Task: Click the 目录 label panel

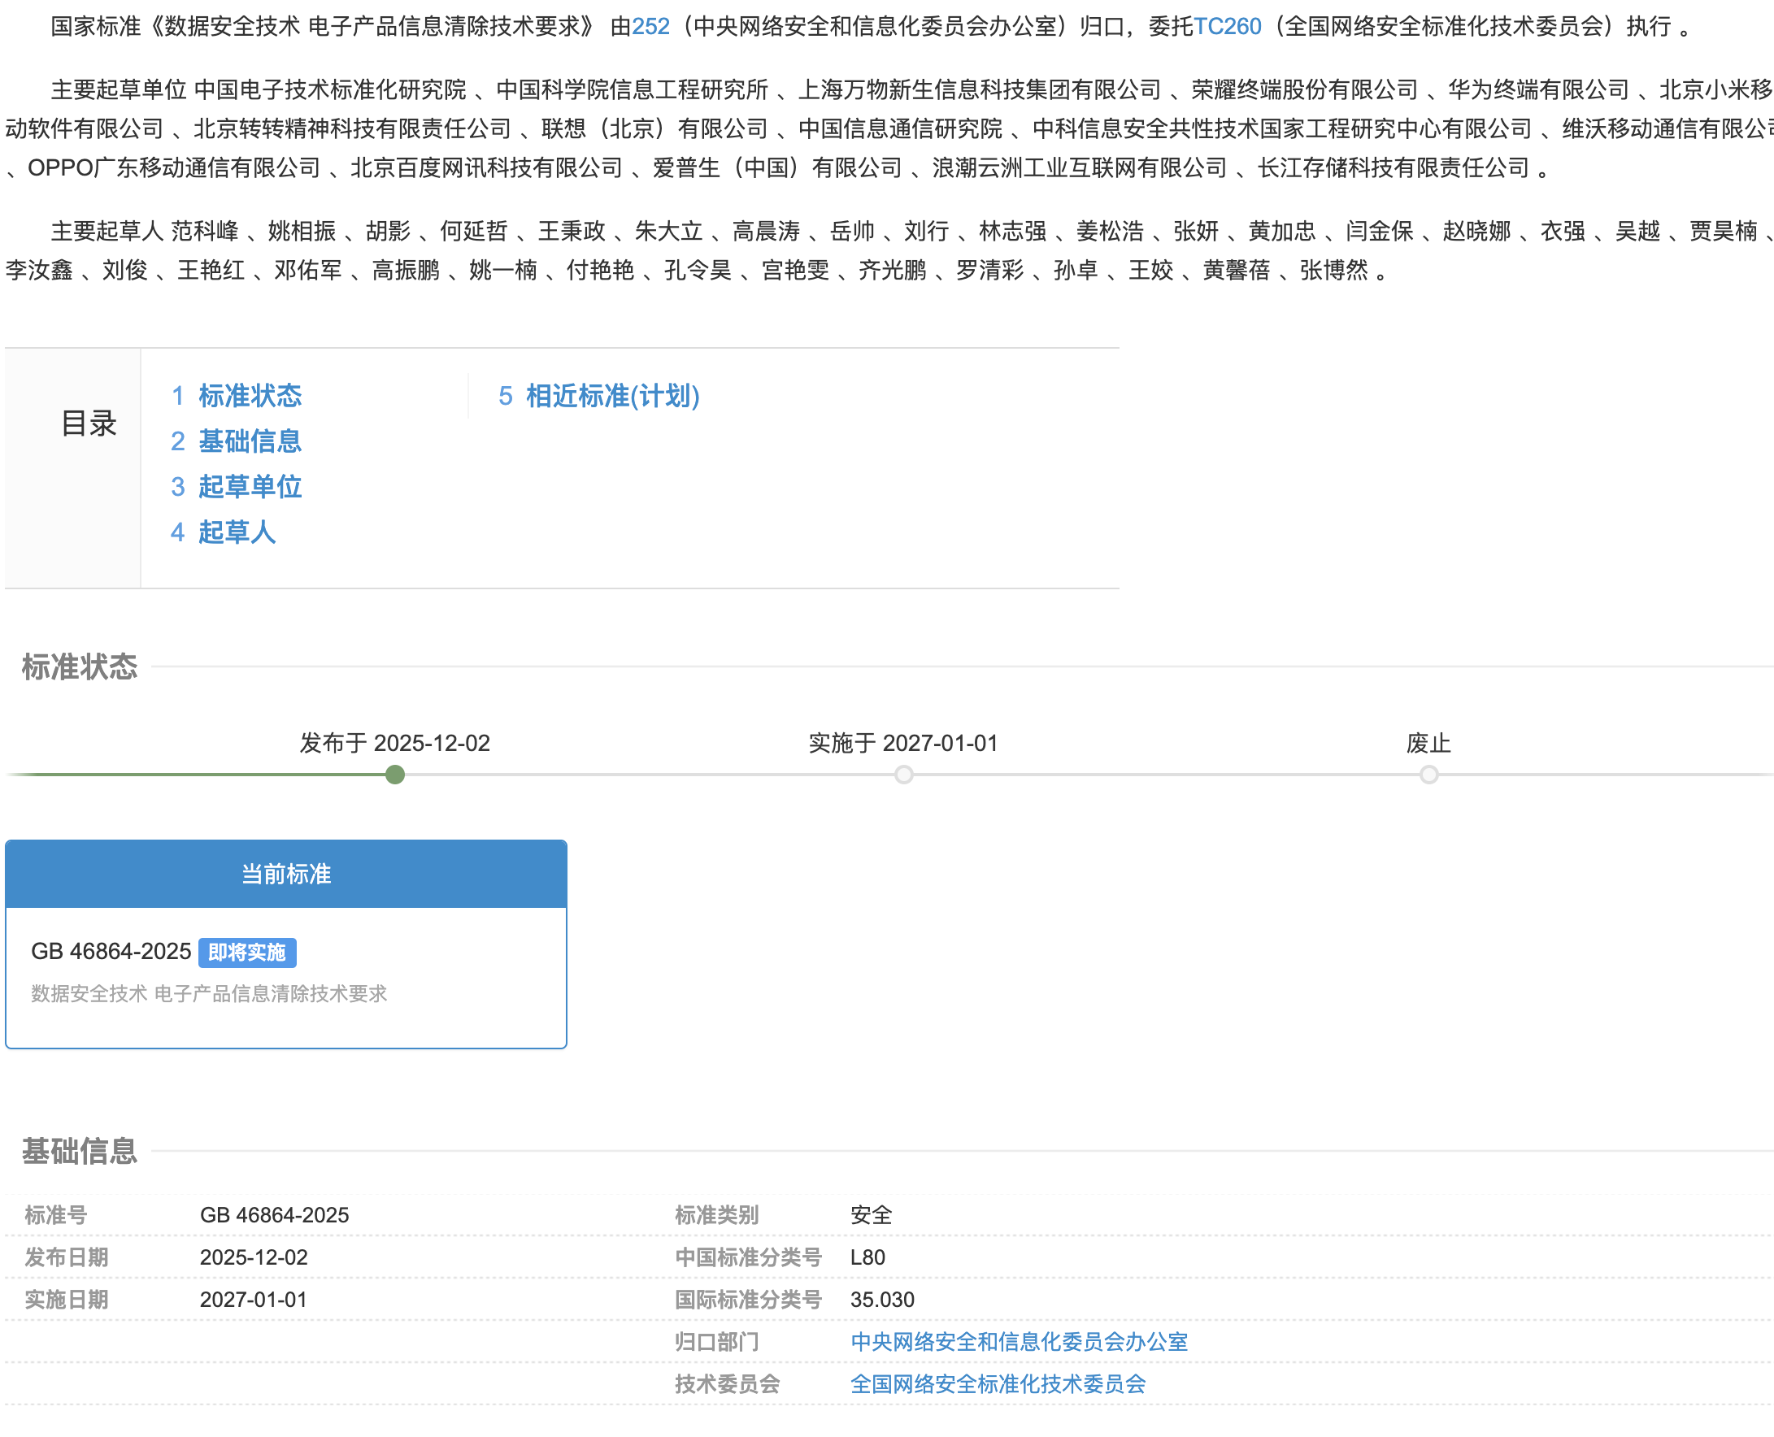Action: [x=88, y=423]
